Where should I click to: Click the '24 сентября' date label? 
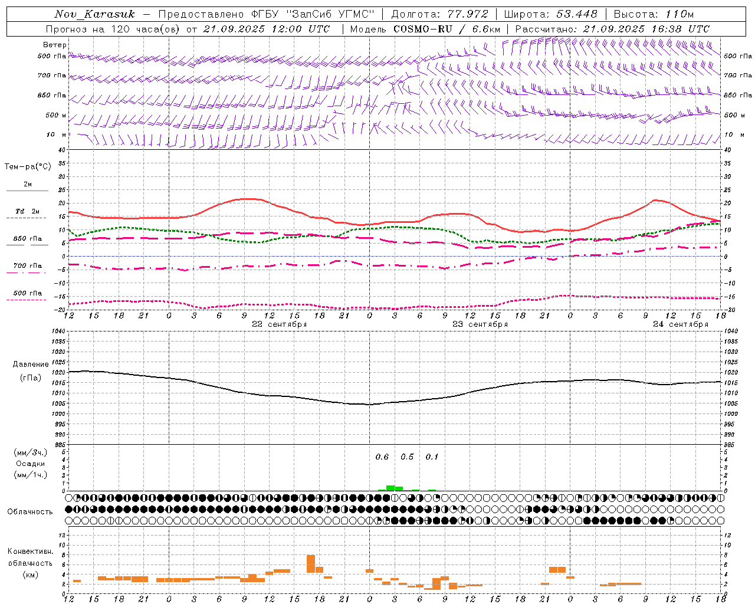pos(680,324)
